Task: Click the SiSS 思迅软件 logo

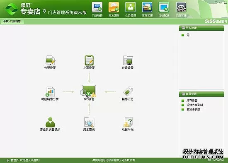Action: (216, 22)
